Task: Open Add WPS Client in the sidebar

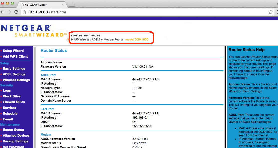Action: point(15,56)
